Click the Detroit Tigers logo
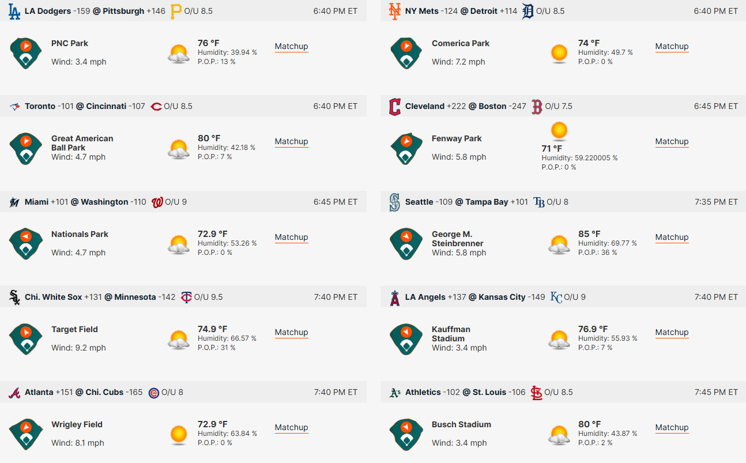Viewport: 746px width, 463px height. (528, 11)
